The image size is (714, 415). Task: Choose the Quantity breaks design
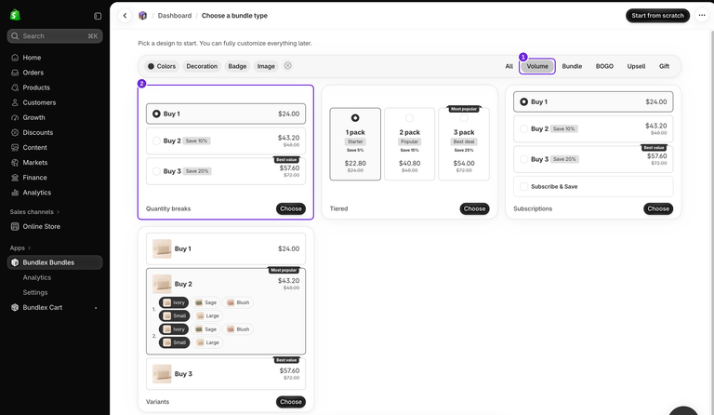point(291,208)
